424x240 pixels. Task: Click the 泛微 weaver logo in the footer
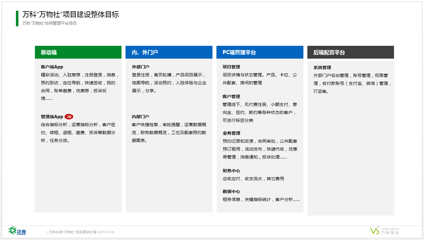17,231
